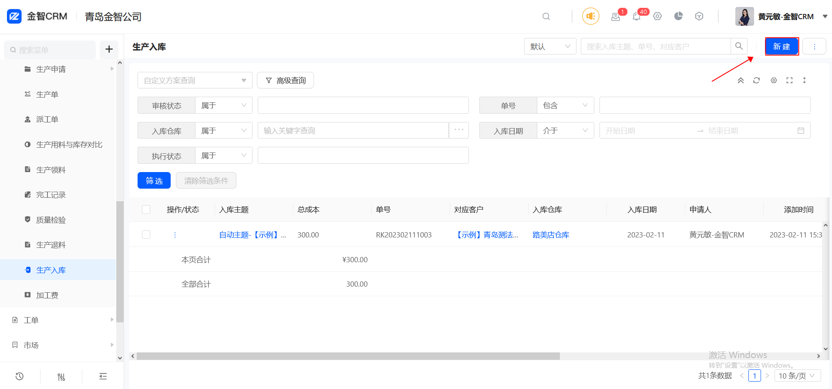Open the 执行状态 属于 operator dropdown

tap(224, 156)
